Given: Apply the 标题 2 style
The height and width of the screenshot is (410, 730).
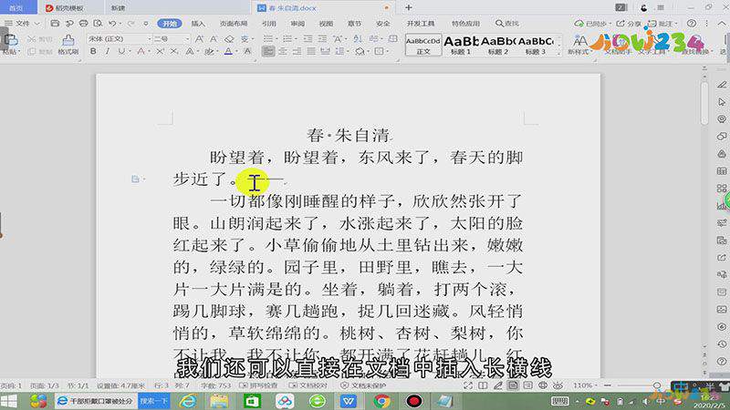Looking at the screenshot, I should click(x=498, y=45).
